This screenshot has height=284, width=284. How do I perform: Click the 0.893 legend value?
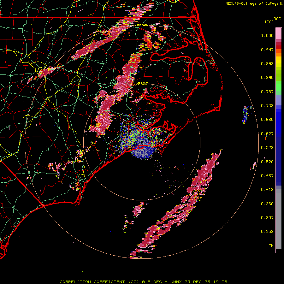click(267, 63)
